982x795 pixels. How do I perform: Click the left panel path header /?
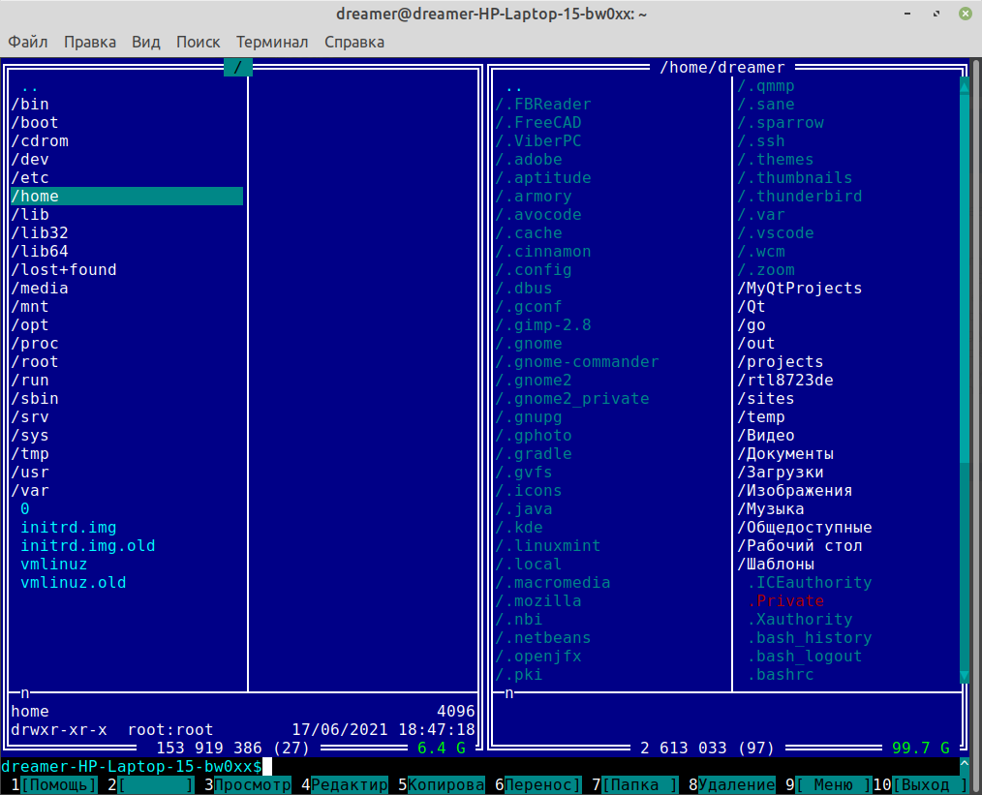pos(238,67)
